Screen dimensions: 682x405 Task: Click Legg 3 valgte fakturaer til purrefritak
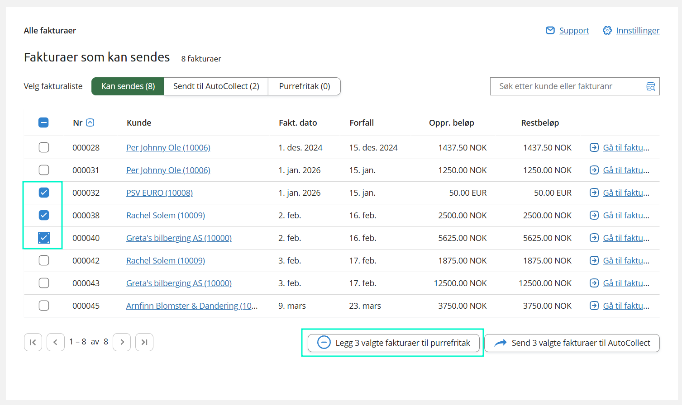tap(393, 343)
